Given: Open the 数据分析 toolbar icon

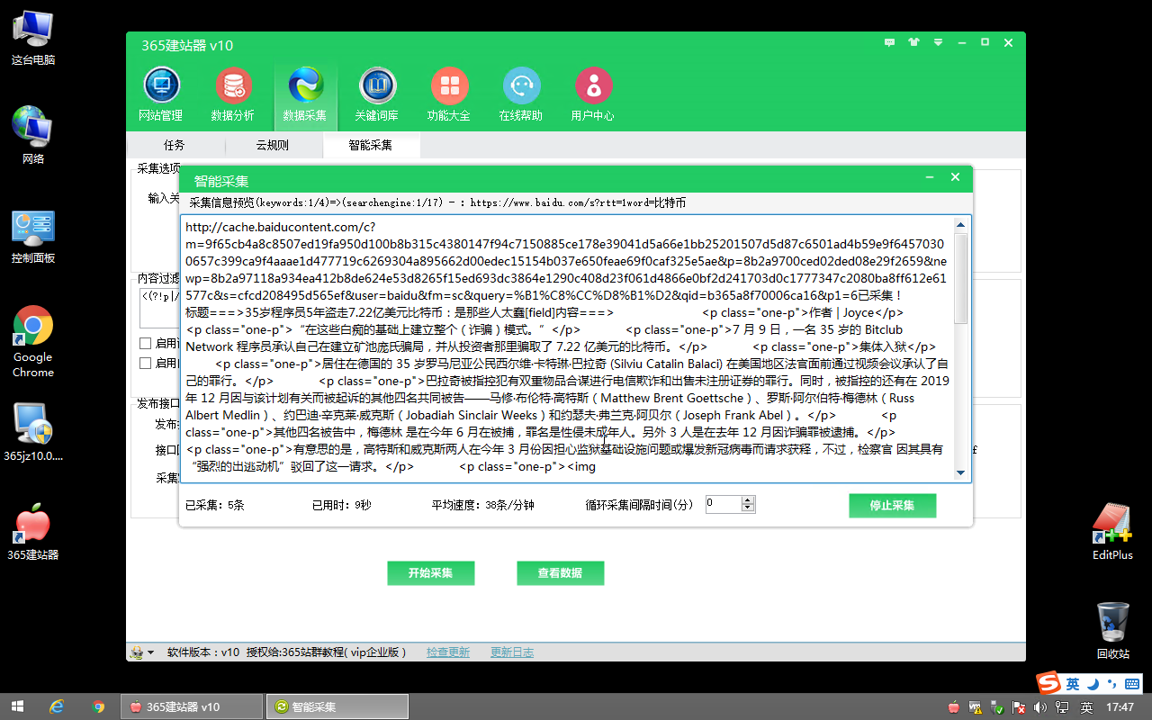Looking at the screenshot, I should click(233, 94).
